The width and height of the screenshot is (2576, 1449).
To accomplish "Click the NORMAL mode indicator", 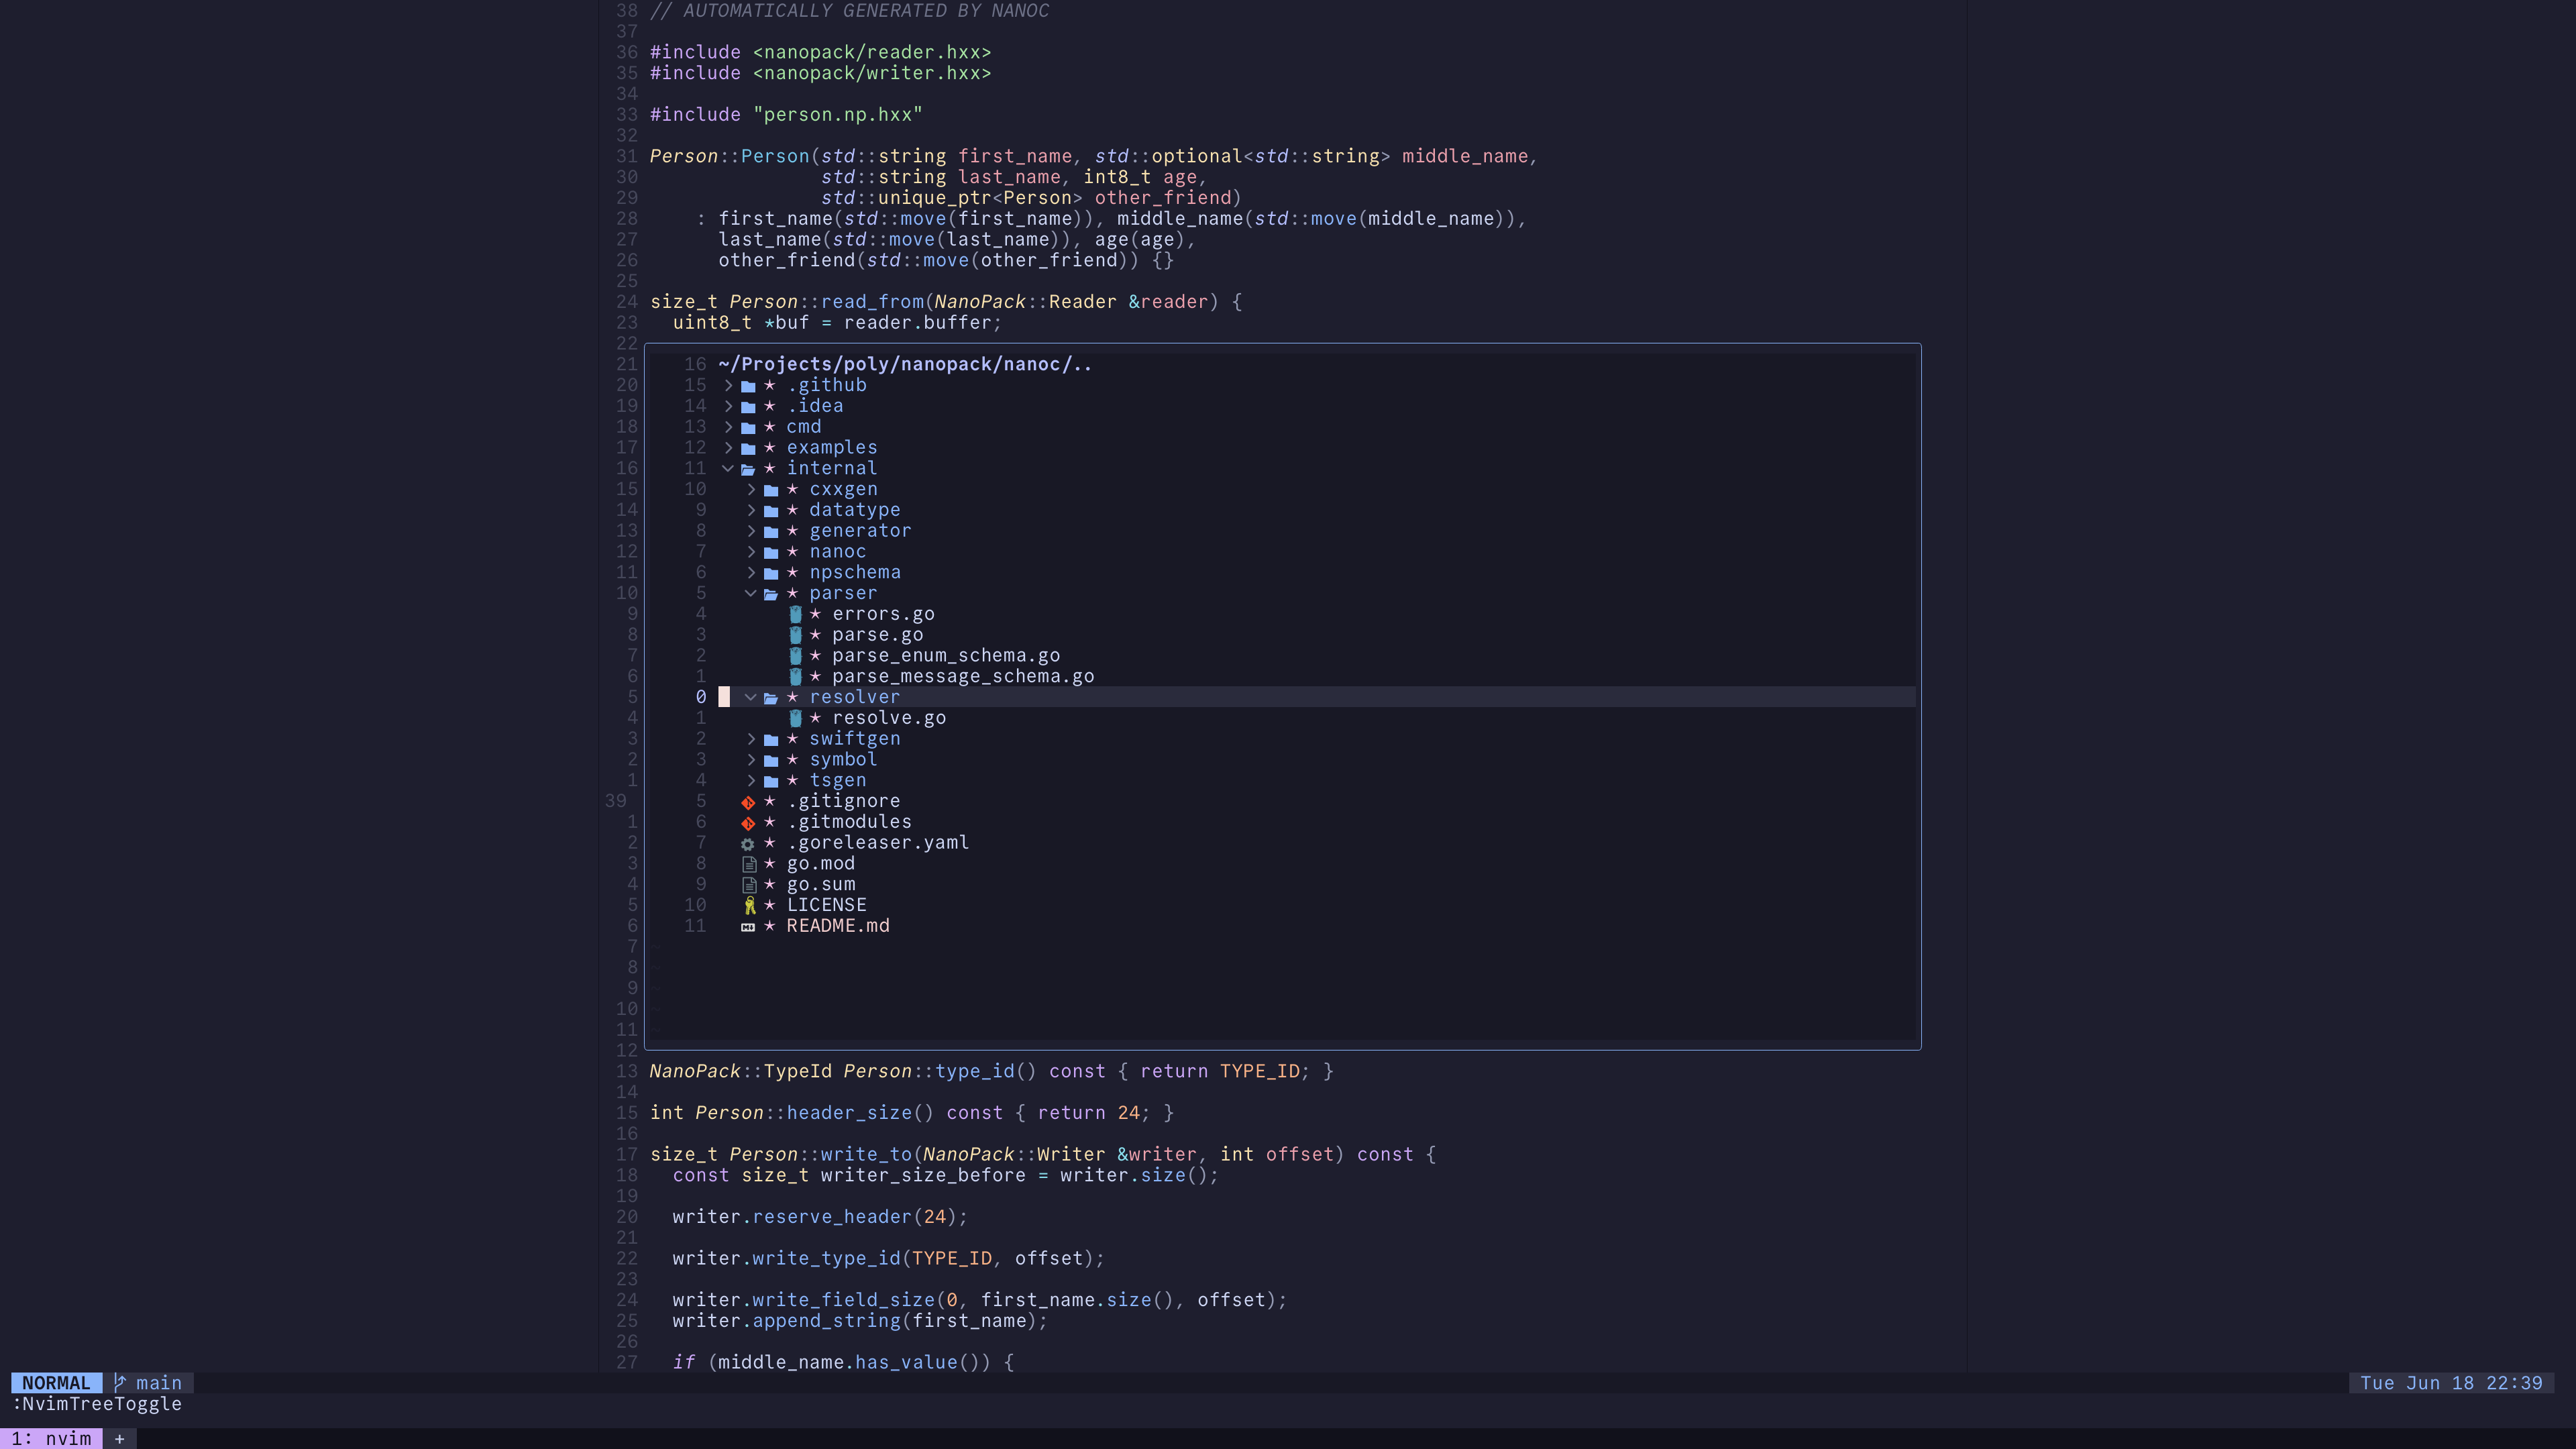I will (x=56, y=1383).
